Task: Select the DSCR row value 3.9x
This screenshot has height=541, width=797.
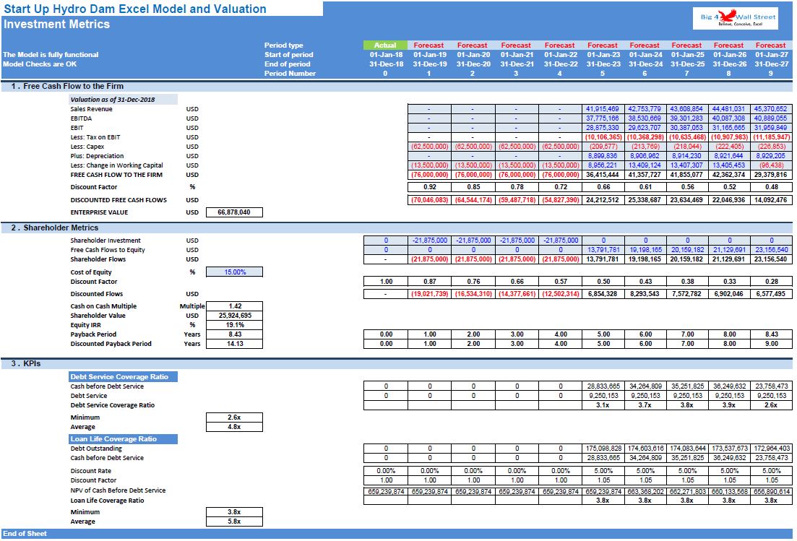Action: [x=729, y=405]
